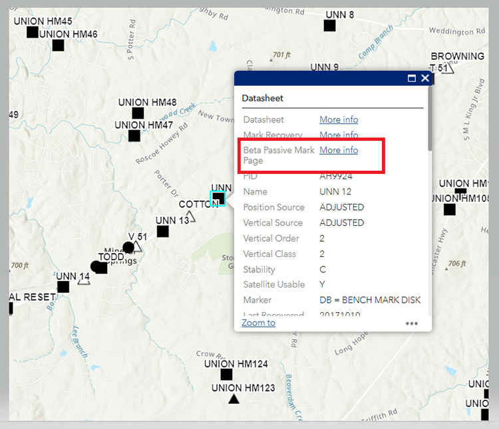Click the UNION HM123 triangle marker
Viewport: 499px width, 429px height.
tap(234, 399)
